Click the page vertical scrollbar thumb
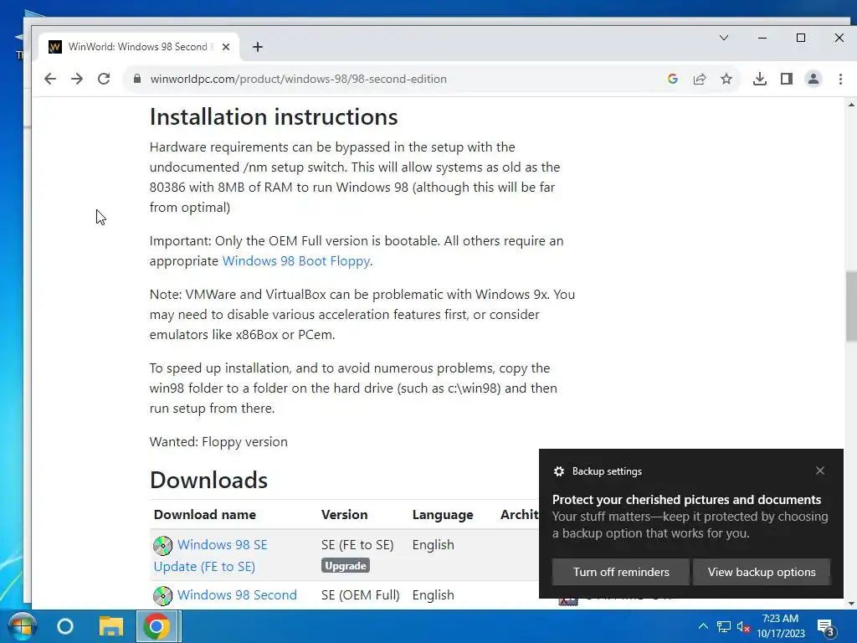Viewport: 857px width, 643px height. 851,306
